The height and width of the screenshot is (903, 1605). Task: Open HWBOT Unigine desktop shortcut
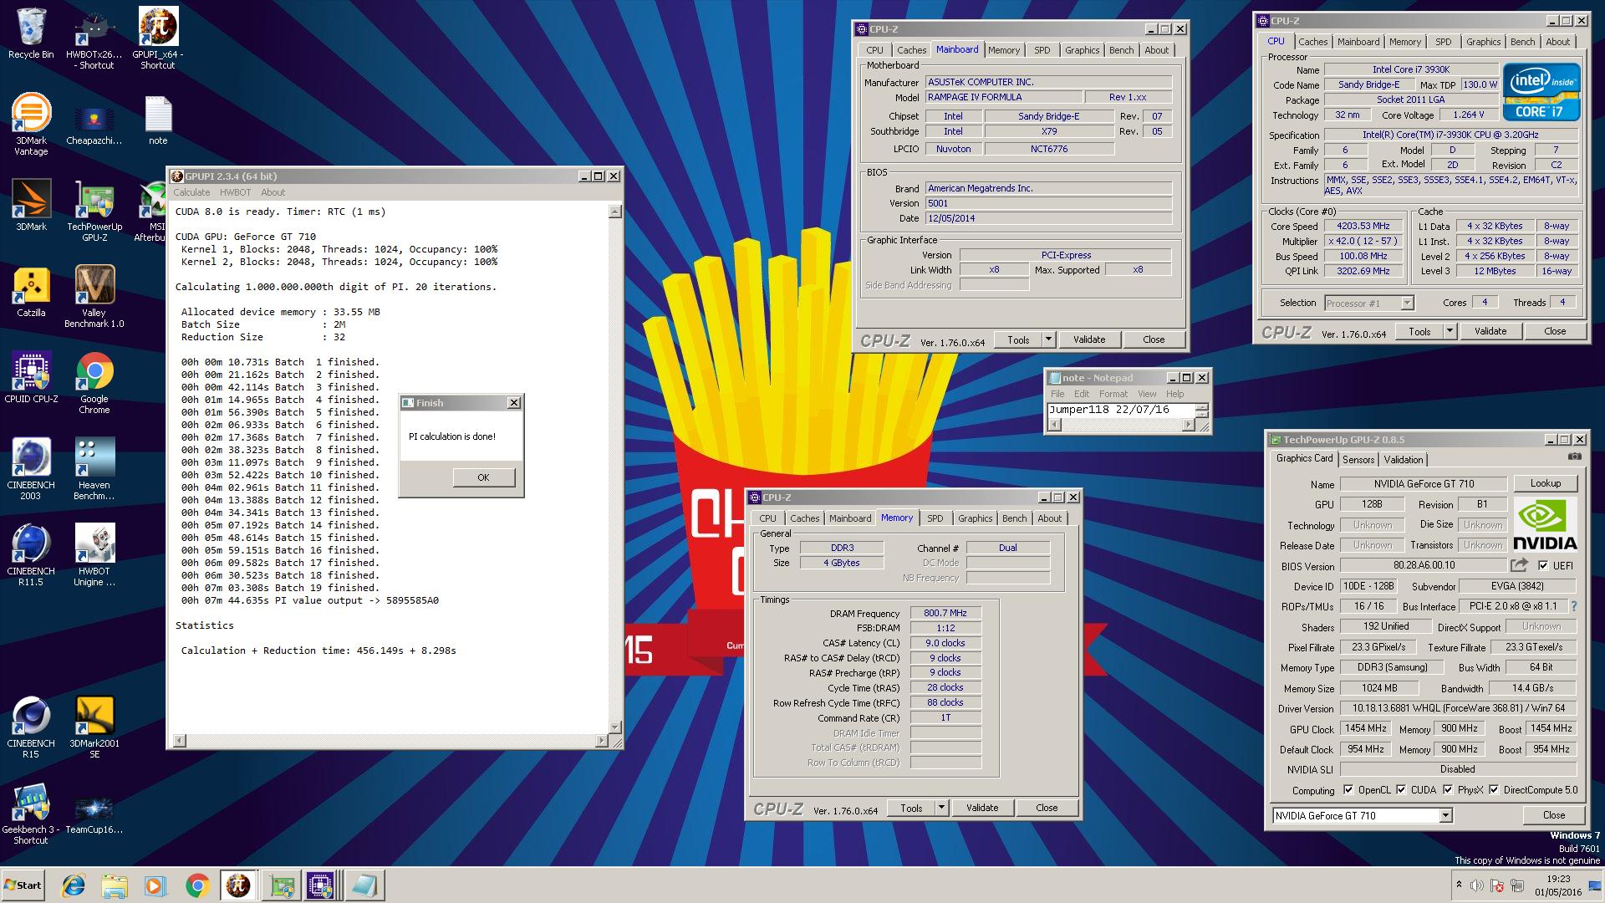click(x=94, y=555)
